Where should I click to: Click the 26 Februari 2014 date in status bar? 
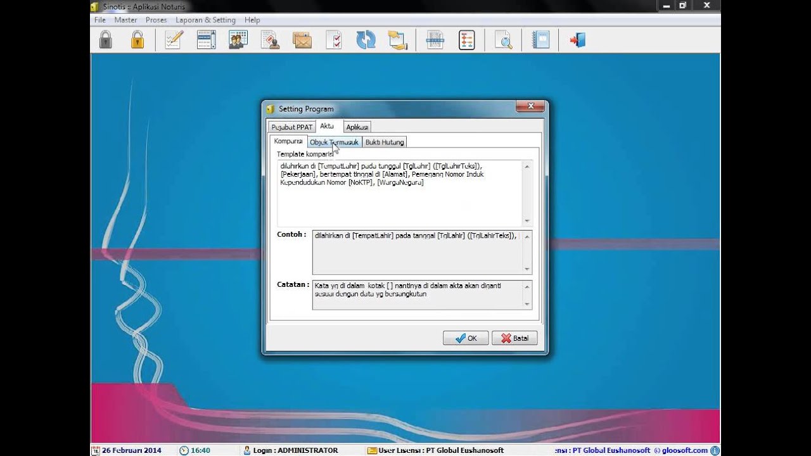click(132, 450)
